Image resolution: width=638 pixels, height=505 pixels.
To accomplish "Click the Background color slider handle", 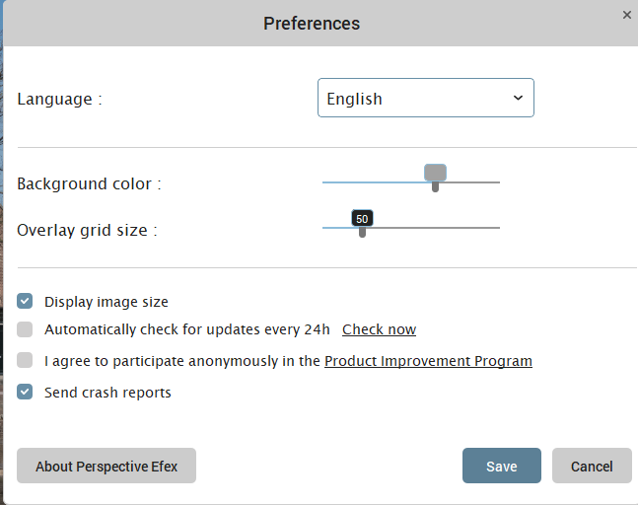I will pyautogui.click(x=435, y=175).
